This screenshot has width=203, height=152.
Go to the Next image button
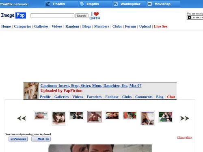coord(41,139)
